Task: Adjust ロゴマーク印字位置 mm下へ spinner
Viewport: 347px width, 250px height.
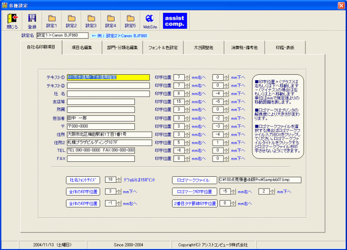Action: pyautogui.click(x=272, y=192)
